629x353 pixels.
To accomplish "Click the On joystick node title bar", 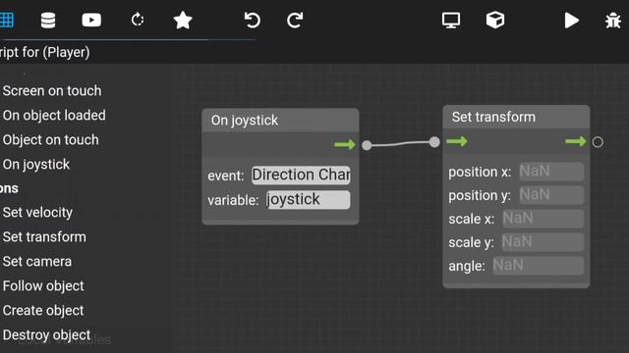I will click(280, 120).
